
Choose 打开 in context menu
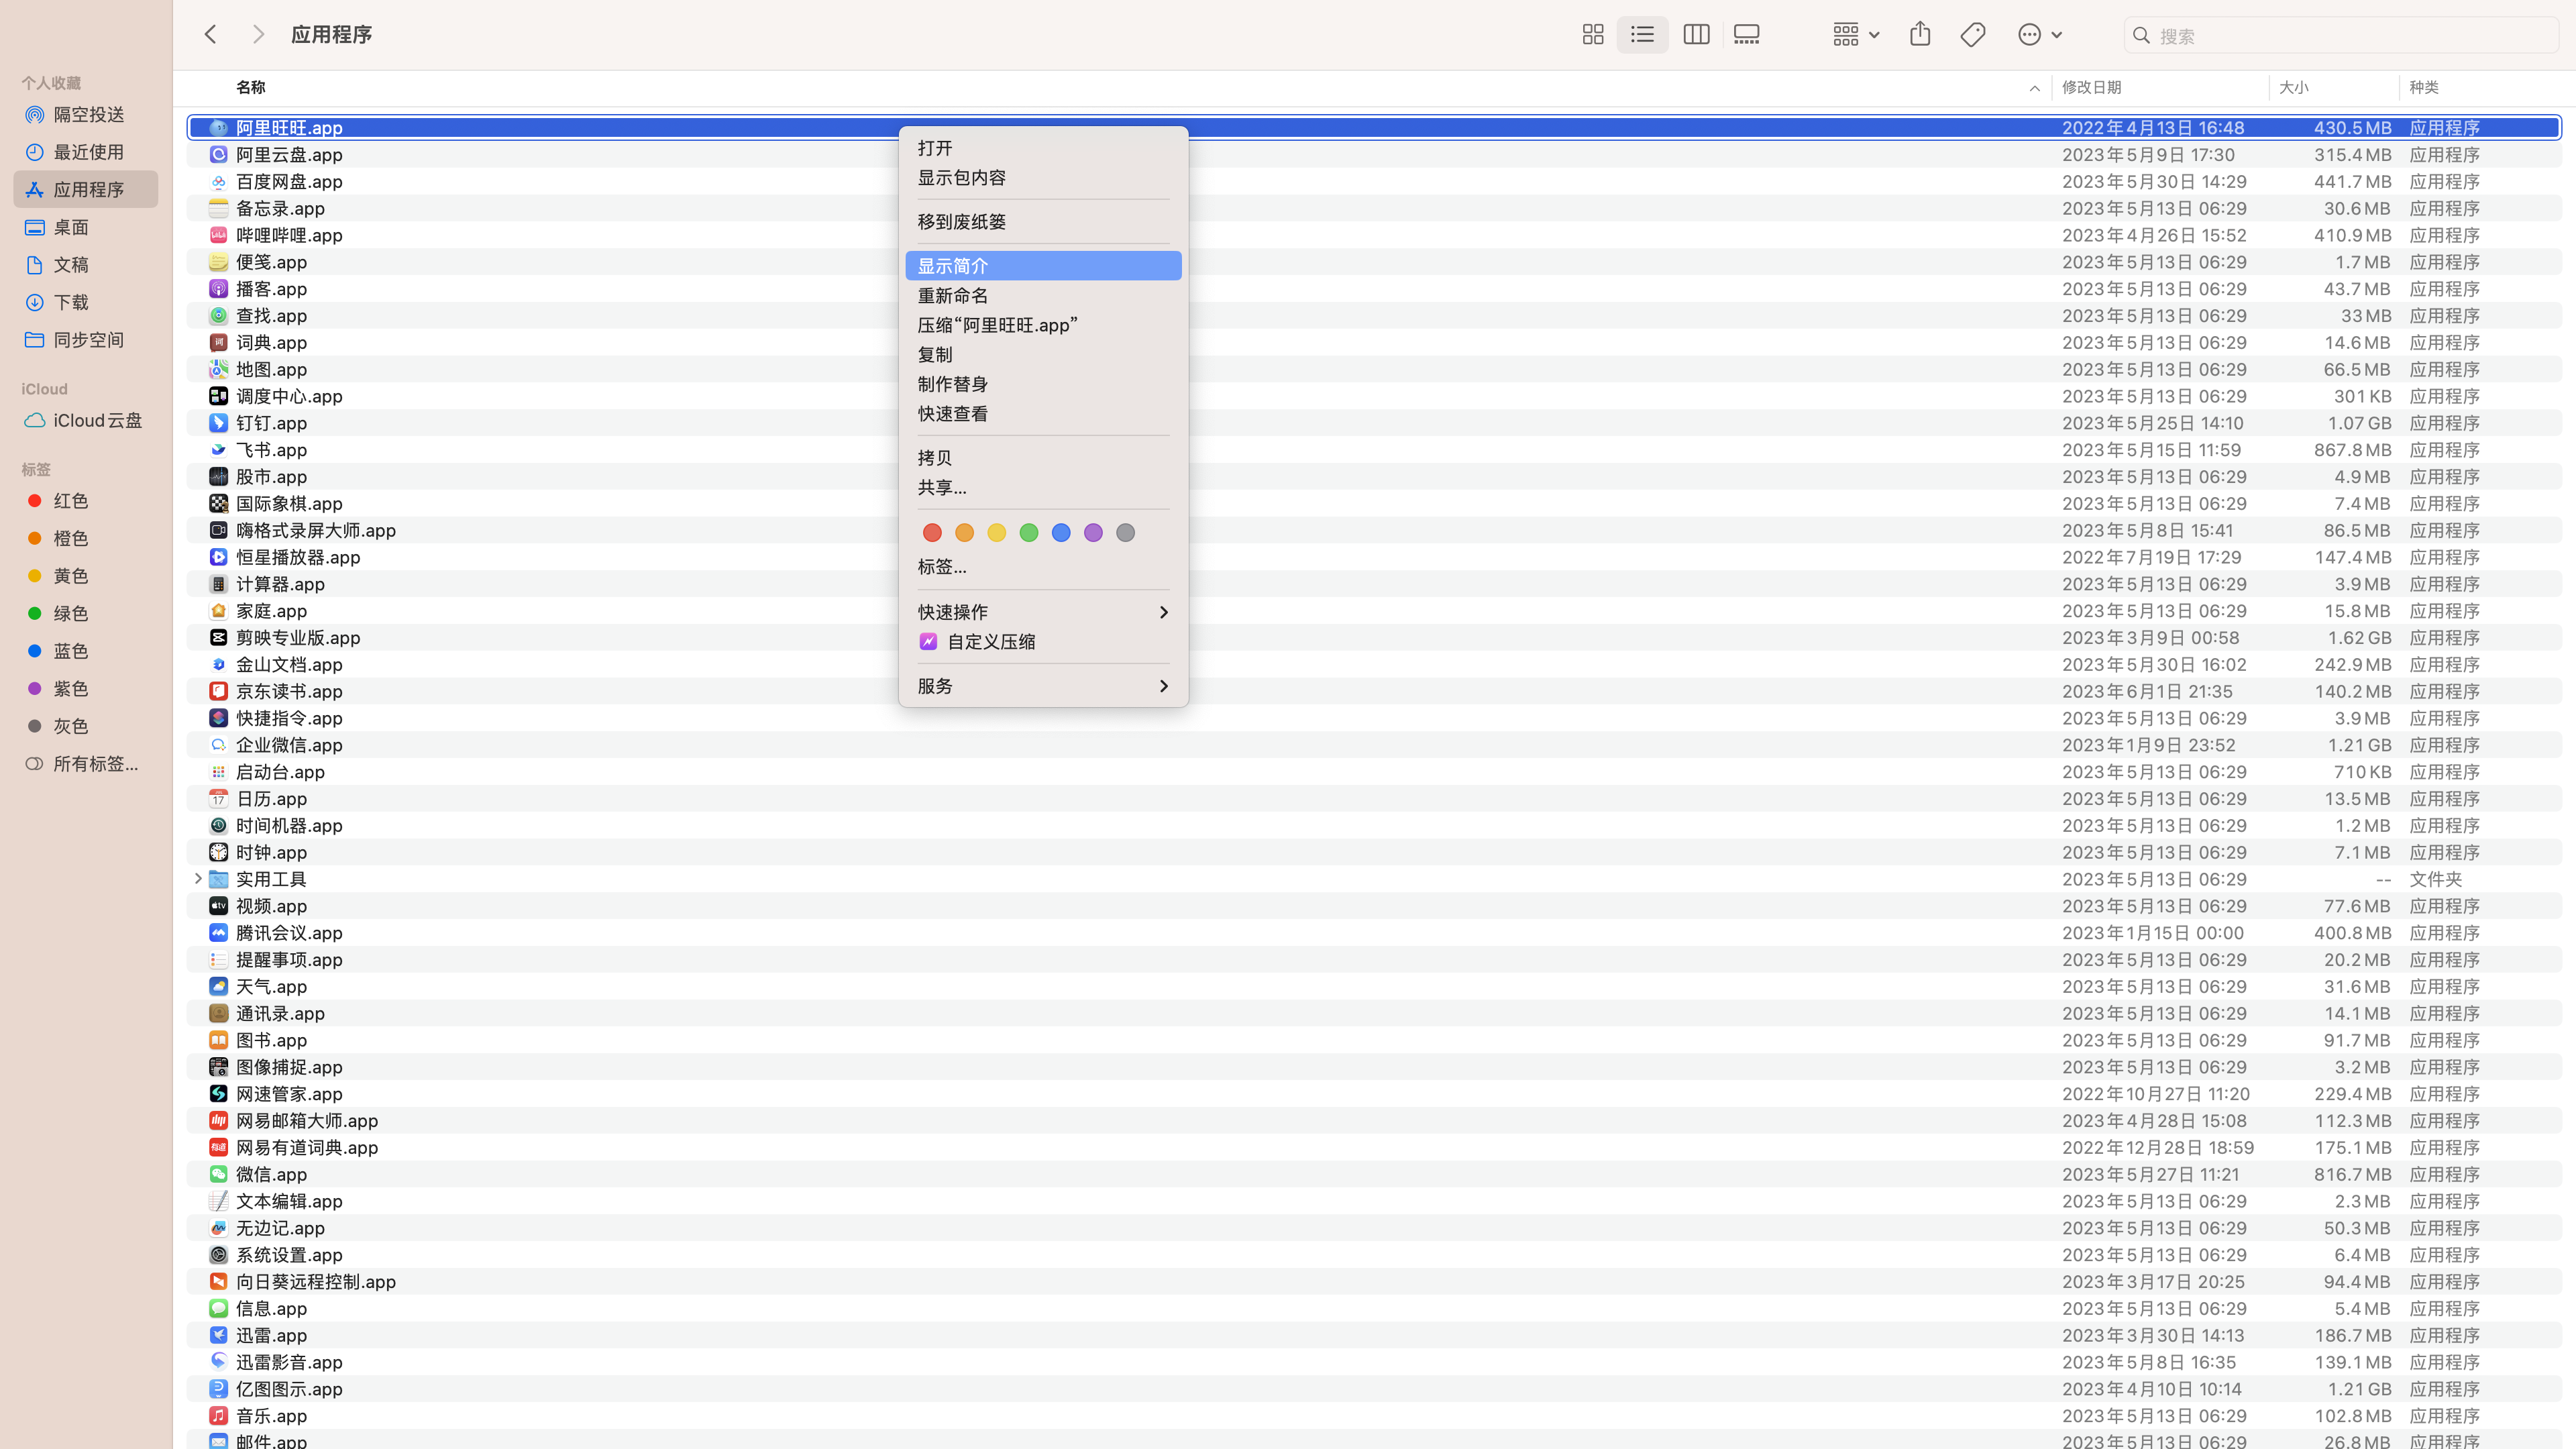1043,148
